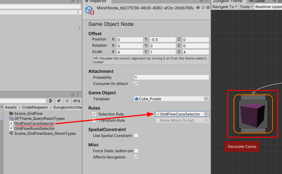
Task: Click the Rotation Z field
Action: pyautogui.click(x=196, y=46)
